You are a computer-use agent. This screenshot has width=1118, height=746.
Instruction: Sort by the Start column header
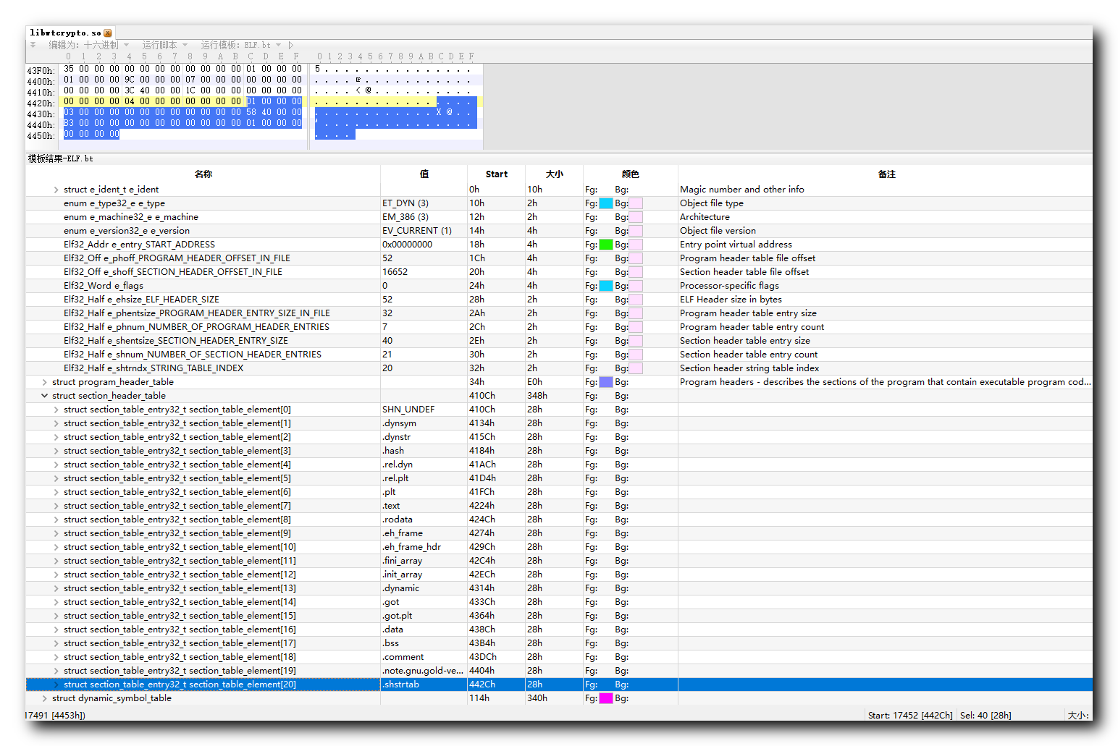(497, 174)
